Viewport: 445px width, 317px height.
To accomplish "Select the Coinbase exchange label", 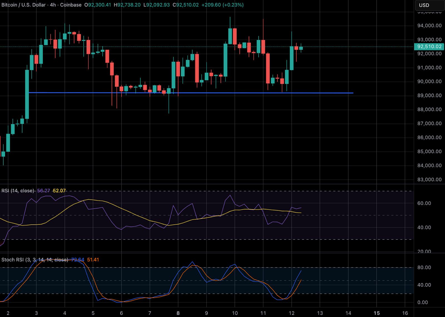I will [x=70, y=5].
